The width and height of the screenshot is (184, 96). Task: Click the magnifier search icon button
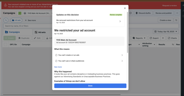pos(6,20)
